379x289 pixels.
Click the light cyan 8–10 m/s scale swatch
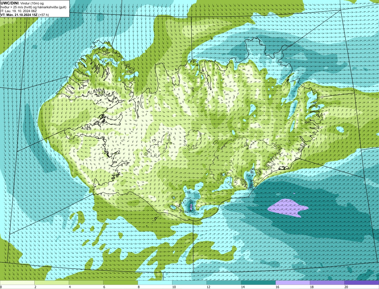[155, 282]
